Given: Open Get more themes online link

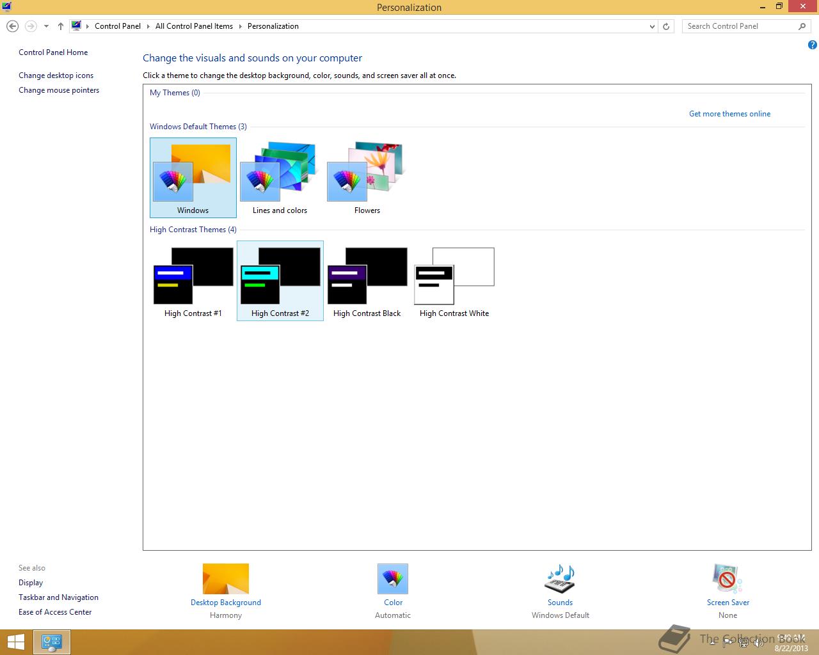Looking at the screenshot, I should pyautogui.click(x=729, y=114).
